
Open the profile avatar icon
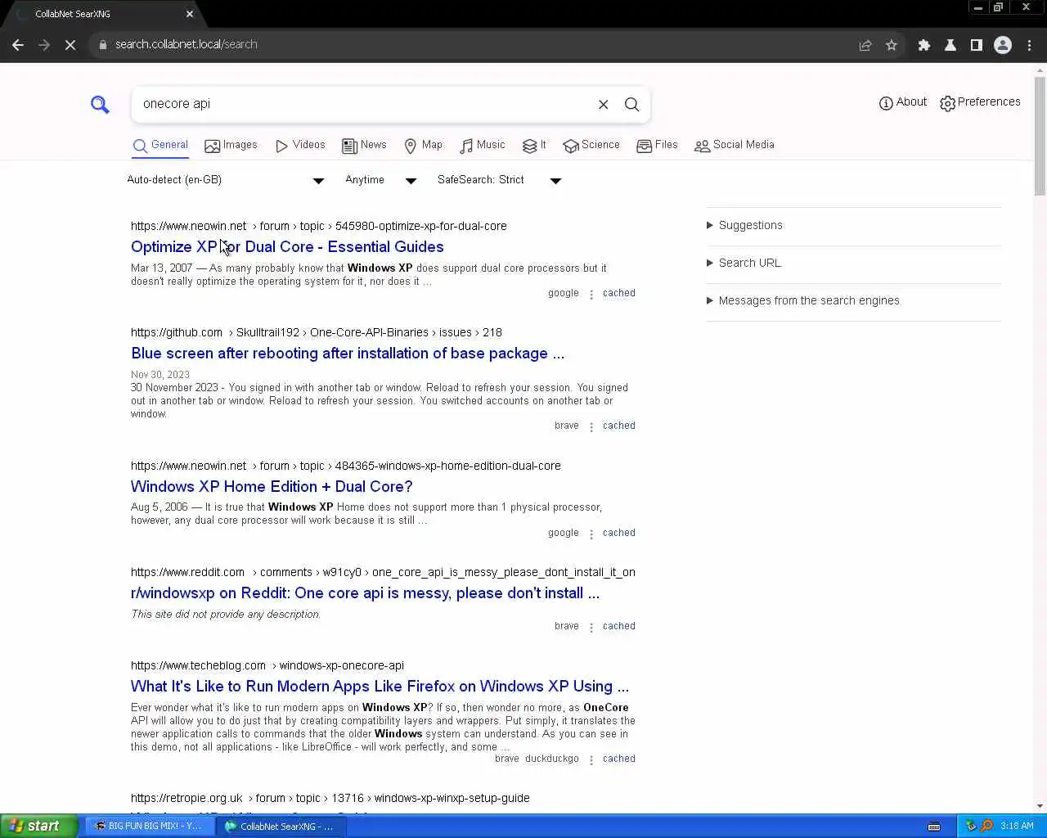(x=1003, y=45)
